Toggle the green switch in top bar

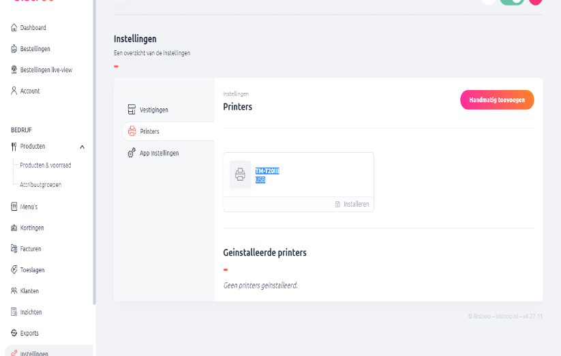pyautogui.click(x=512, y=2)
